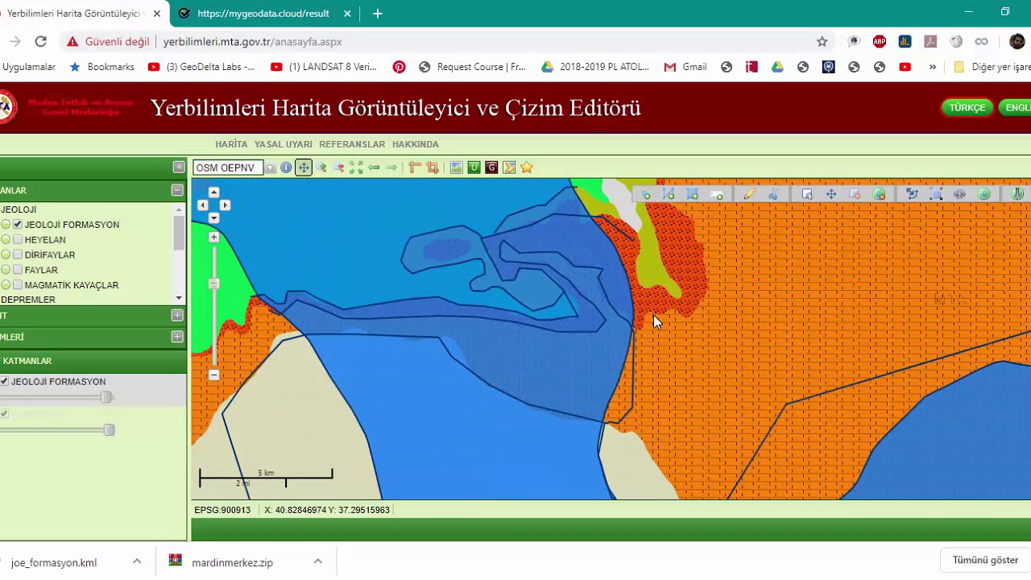Open LANDSAT 8 Veri bookmark

[x=324, y=67]
